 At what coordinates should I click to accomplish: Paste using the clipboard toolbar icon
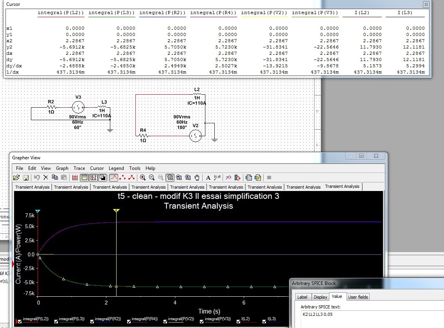[x=64, y=178]
